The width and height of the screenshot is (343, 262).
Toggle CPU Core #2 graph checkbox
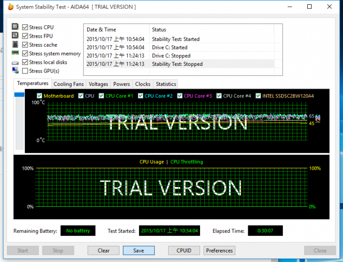(141, 96)
